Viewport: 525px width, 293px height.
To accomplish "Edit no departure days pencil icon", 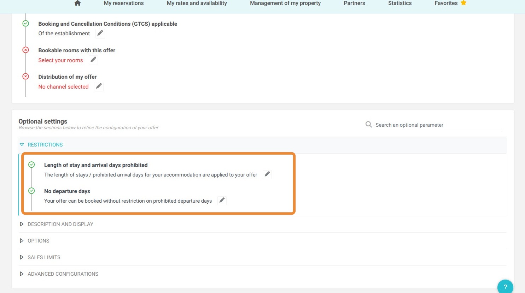I will tap(222, 200).
